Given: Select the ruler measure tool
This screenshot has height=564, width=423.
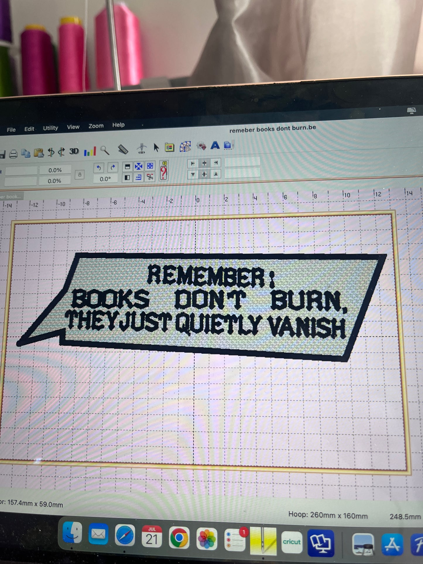Looking at the screenshot, I should coord(123,149).
